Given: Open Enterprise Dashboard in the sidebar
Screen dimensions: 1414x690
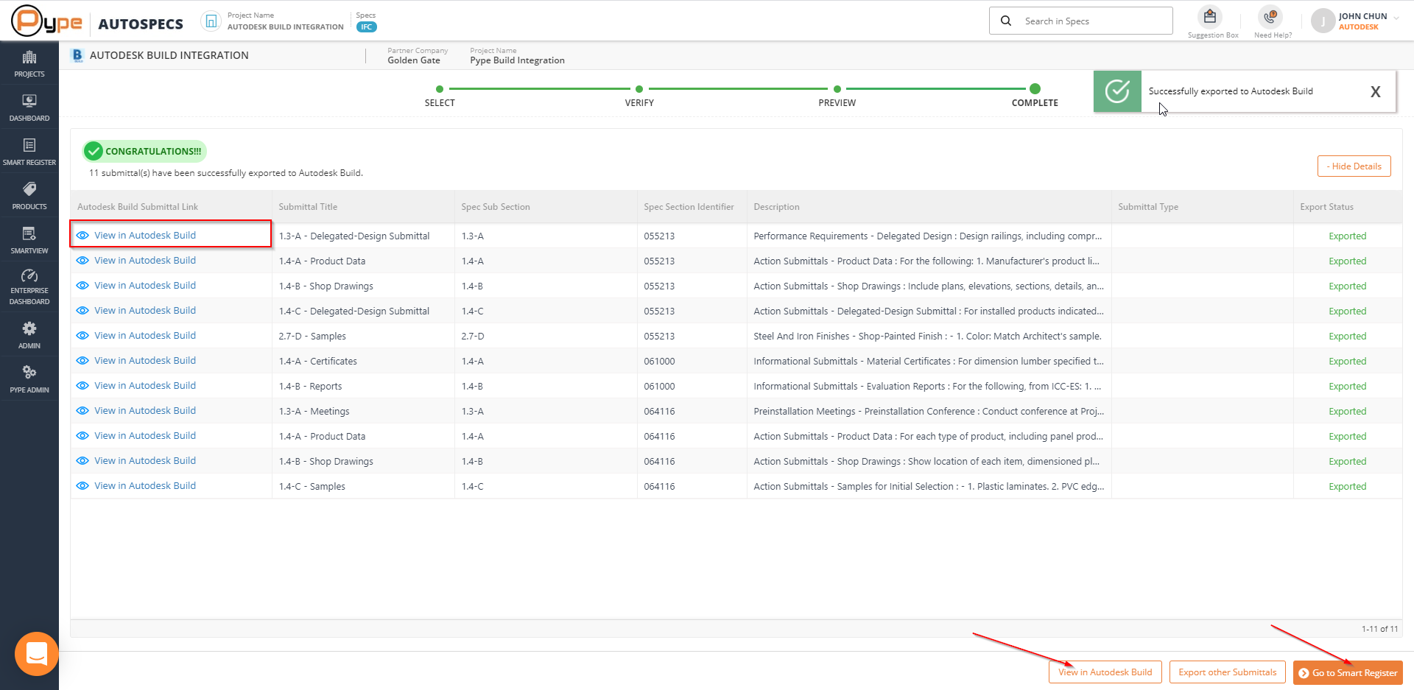Looking at the screenshot, I should [29, 287].
